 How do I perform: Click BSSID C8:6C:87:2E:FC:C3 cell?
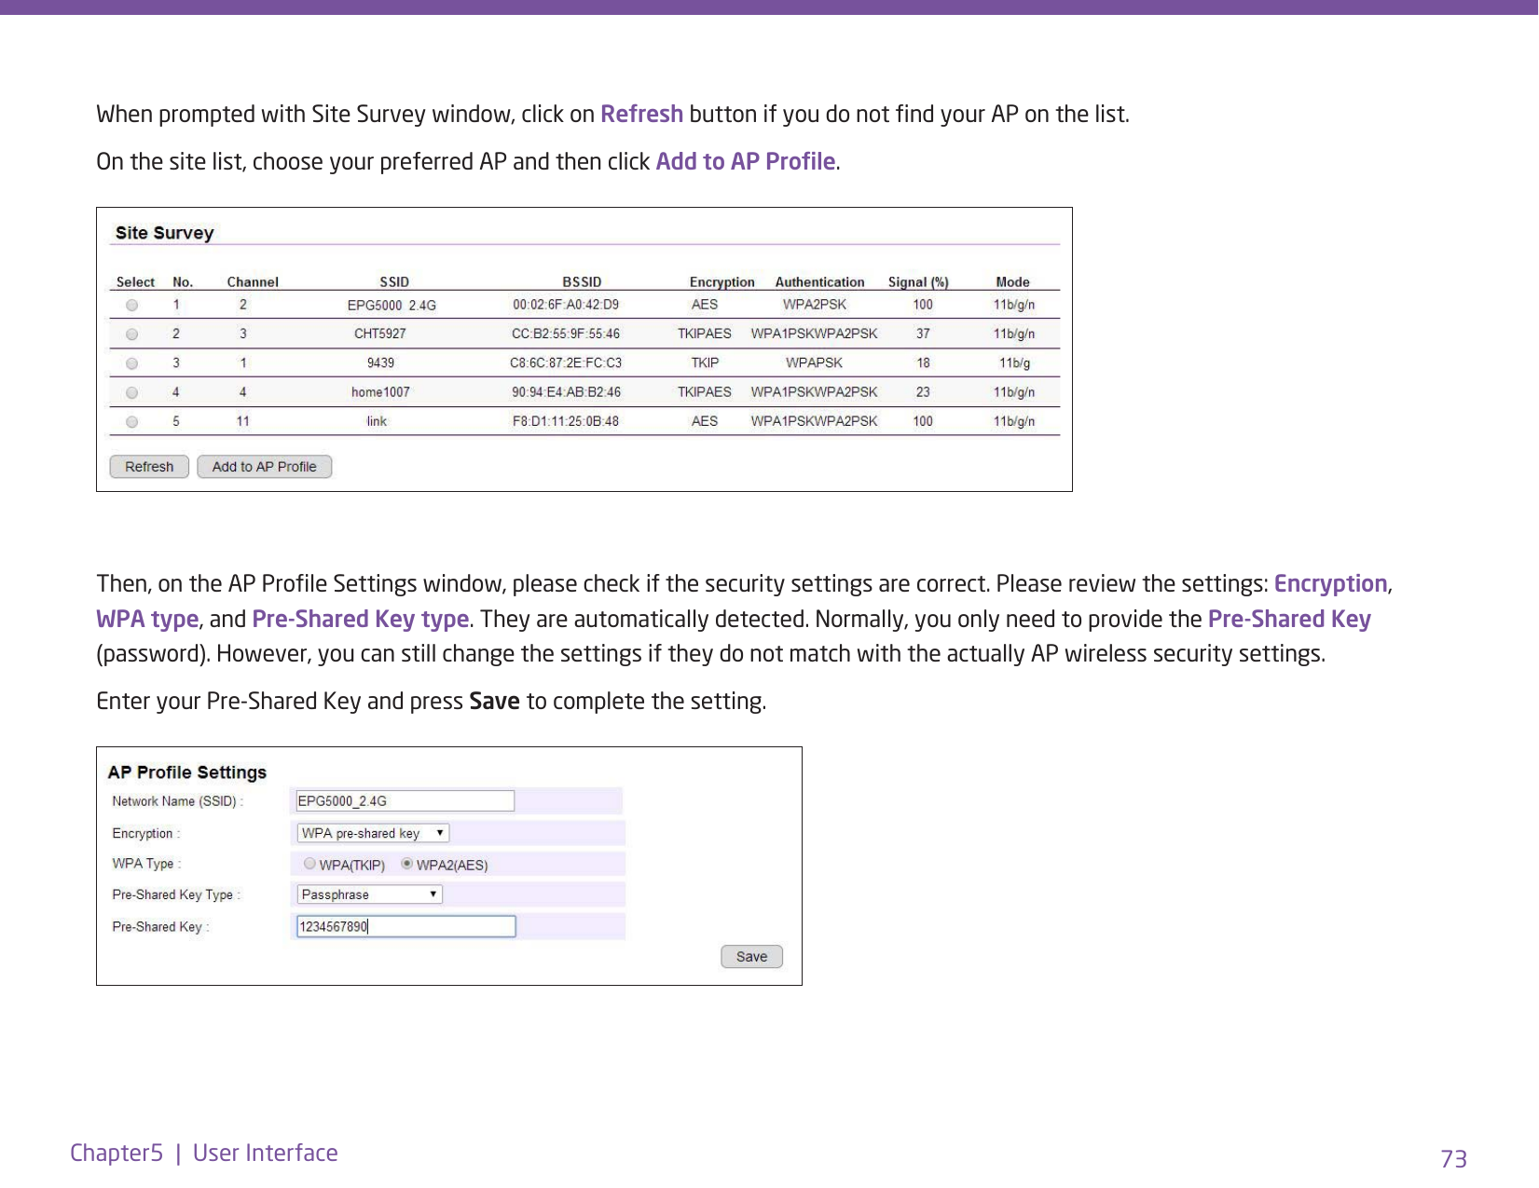coord(566,363)
